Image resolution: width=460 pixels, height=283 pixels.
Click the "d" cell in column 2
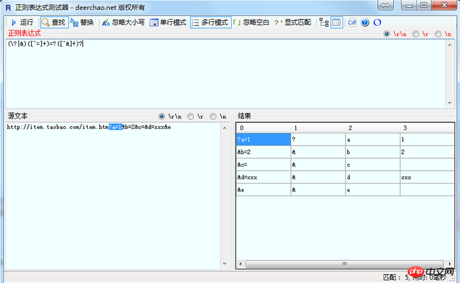373,177
